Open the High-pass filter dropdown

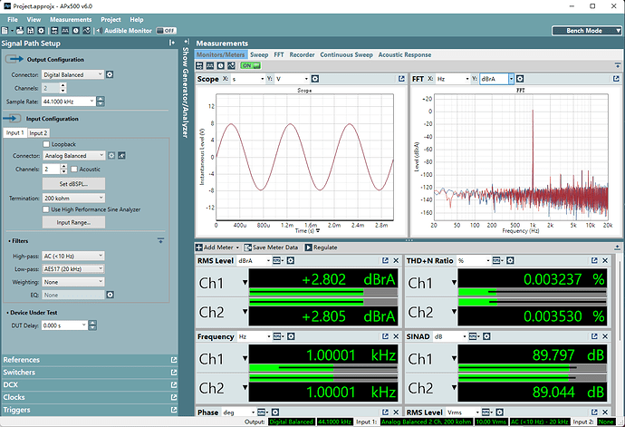73,256
